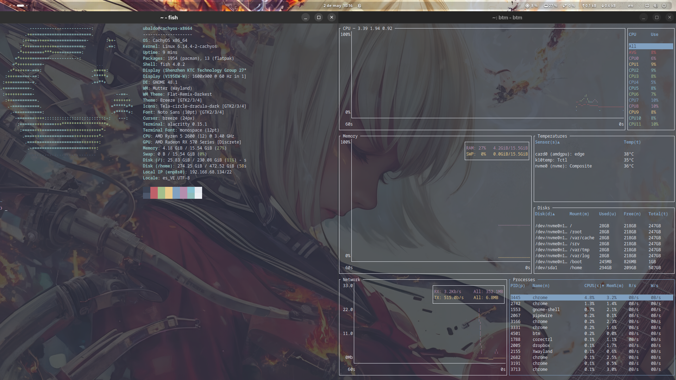676x380 pixels.
Task: Open the memory 27 % indicator in top bar
Action: pos(551,6)
